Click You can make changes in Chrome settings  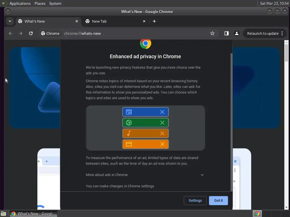(120, 186)
